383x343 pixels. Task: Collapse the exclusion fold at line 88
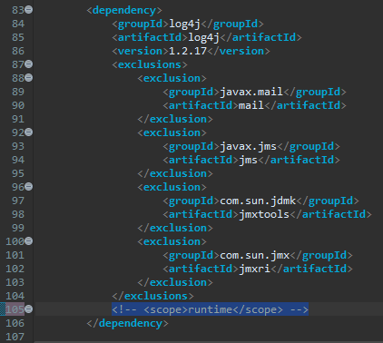tap(29, 78)
